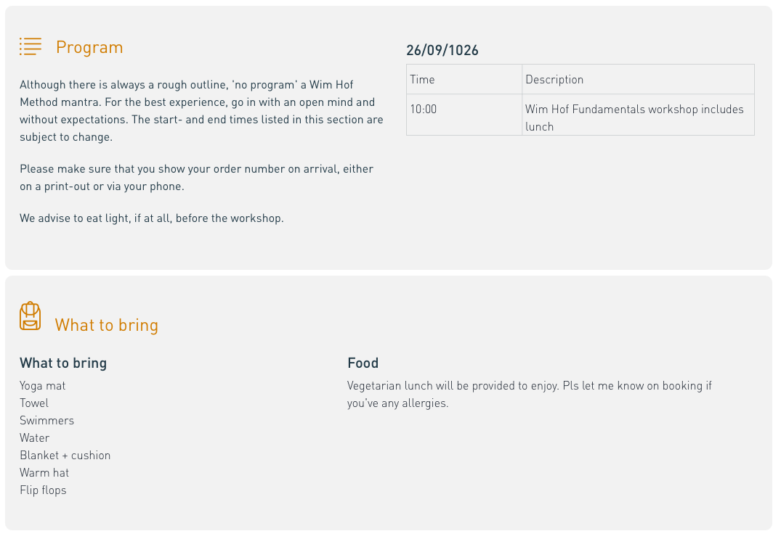This screenshot has height=539, width=781.
Task: Click the Water list item
Action: tap(35, 438)
